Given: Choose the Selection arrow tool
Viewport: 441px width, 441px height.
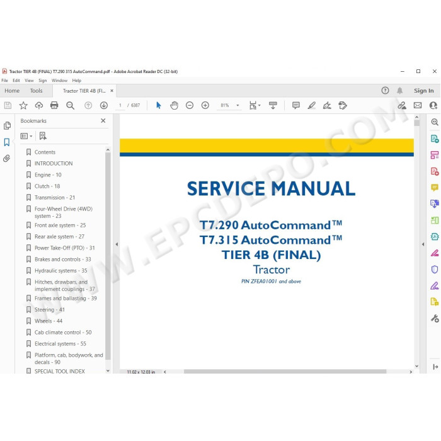Looking at the screenshot, I should (x=159, y=105).
